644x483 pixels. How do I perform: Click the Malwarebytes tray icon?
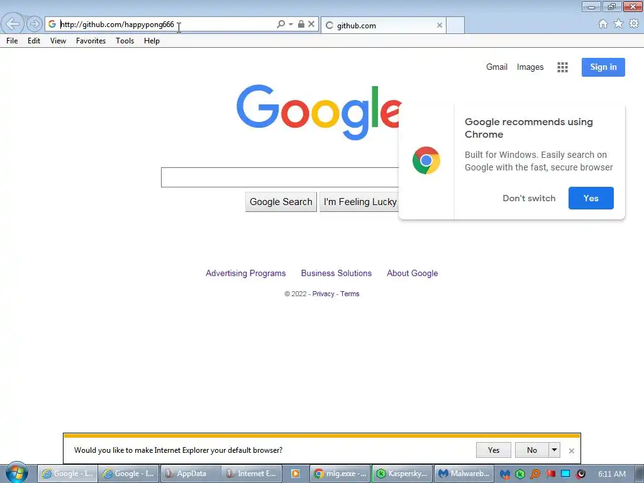505,474
